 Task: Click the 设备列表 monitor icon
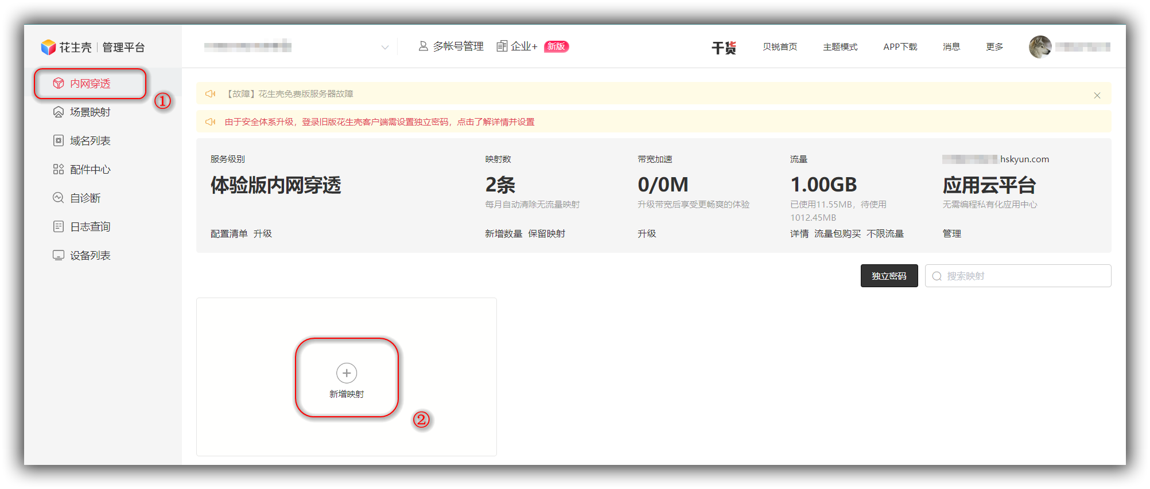pos(59,255)
